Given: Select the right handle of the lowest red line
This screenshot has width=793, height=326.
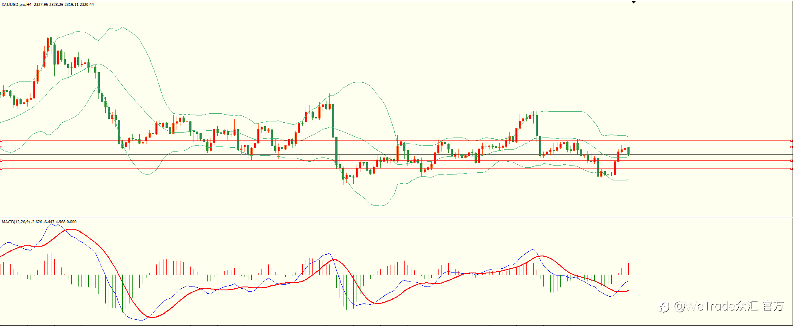Looking at the screenshot, I should [791, 169].
